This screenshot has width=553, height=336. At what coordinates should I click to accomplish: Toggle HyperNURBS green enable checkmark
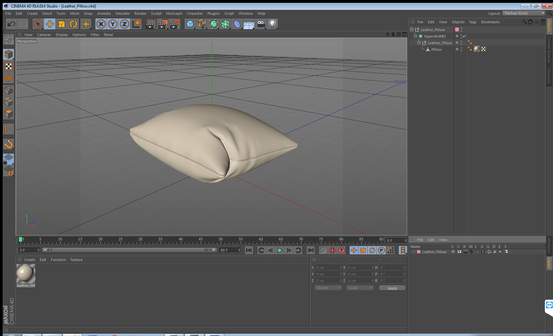pyautogui.click(x=465, y=36)
